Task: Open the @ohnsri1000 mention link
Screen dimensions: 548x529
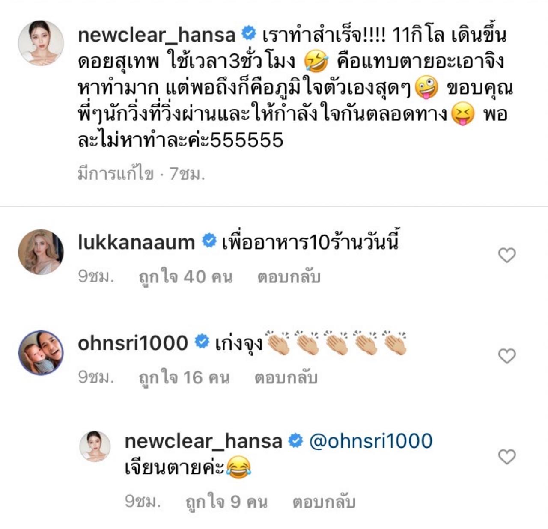Action: click(x=370, y=441)
